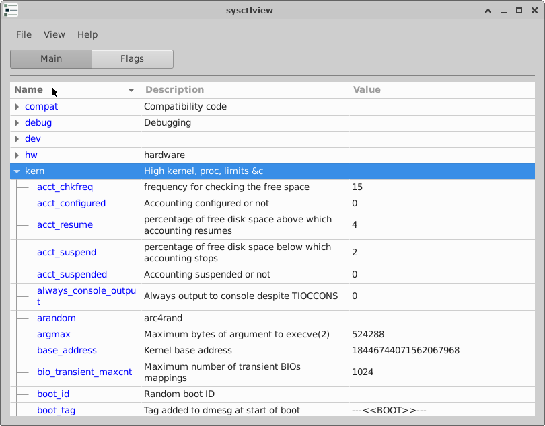Viewport: 545px width, 426px height.
Task: Open the File menu
Action: [24, 34]
